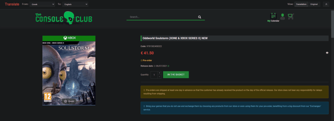Click the page vertical scrollbar

click(332, 64)
